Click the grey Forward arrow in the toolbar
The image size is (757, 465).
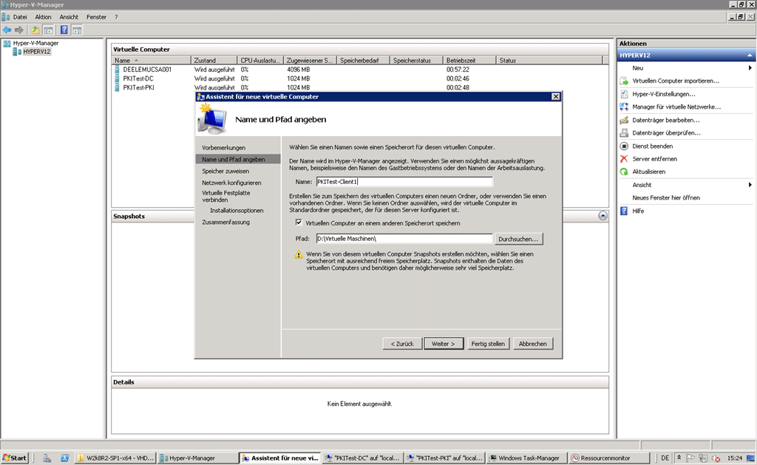click(x=18, y=30)
